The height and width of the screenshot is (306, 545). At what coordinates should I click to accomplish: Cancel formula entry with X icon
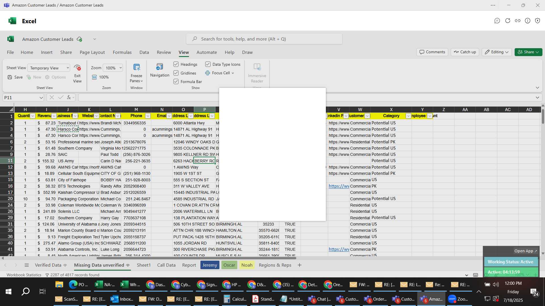[x=51, y=97]
